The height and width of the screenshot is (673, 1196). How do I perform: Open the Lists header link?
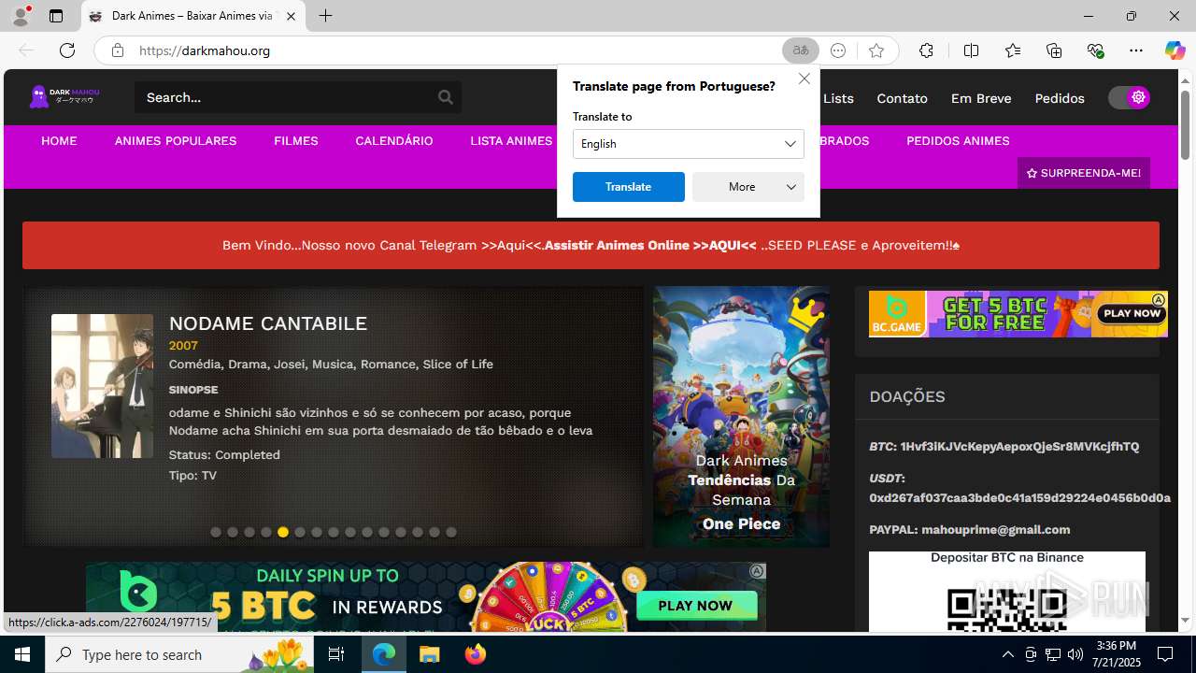pyautogui.click(x=838, y=98)
